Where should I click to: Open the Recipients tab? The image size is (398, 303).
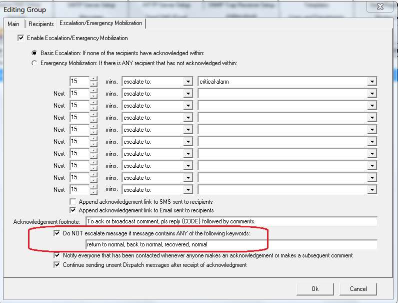coord(41,24)
